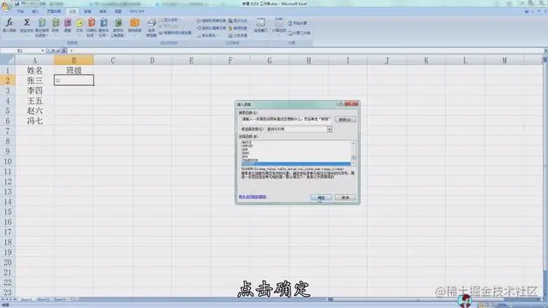Switch to the Page Layout ribbon tab
This screenshot has height=308, width=548.
[x=53, y=11]
